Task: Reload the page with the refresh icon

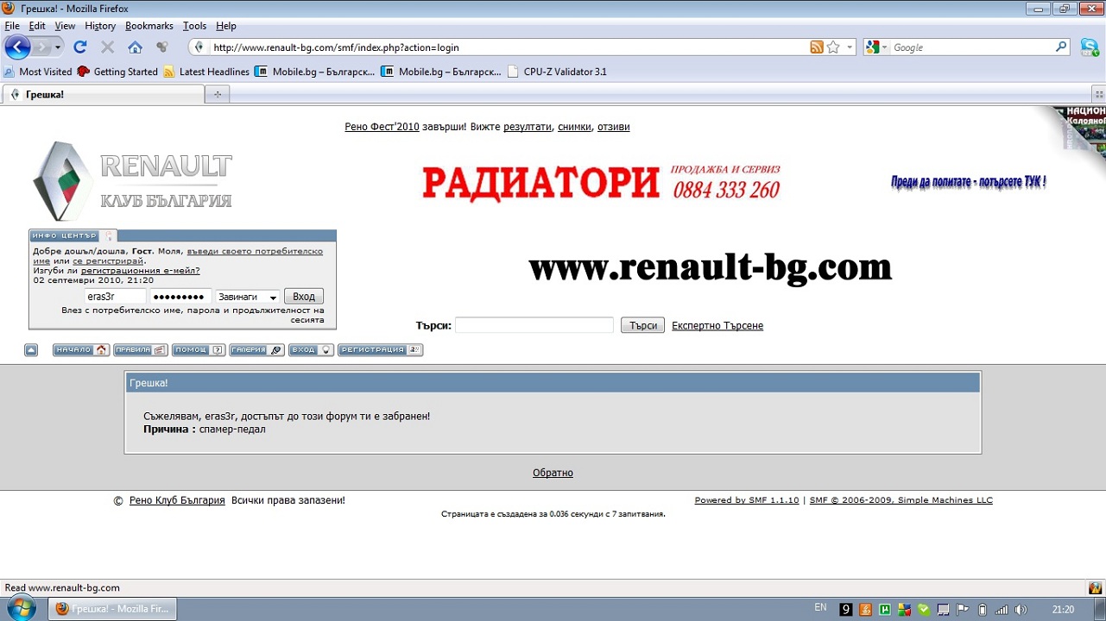Action: (x=80, y=47)
